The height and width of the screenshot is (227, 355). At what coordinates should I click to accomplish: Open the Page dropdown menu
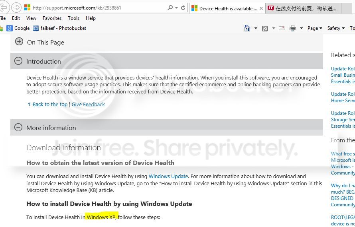[315, 28]
